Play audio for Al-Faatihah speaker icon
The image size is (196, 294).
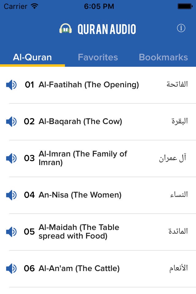[x=11, y=85]
